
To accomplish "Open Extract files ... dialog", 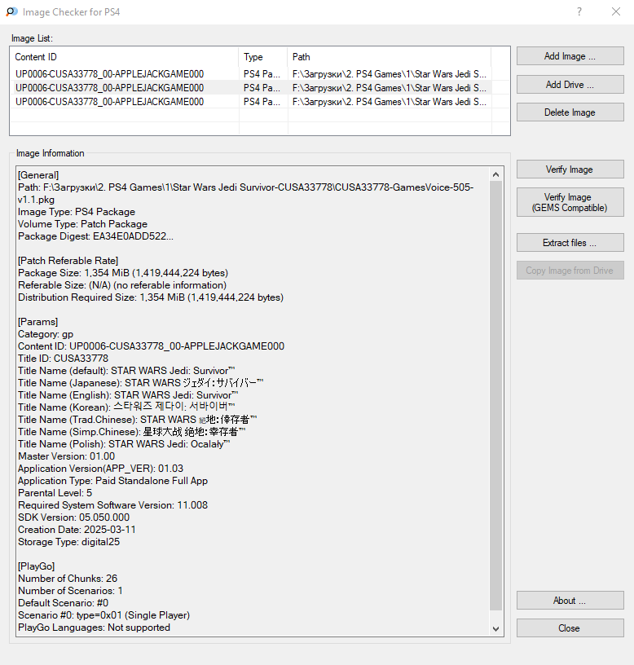I will click(x=570, y=243).
